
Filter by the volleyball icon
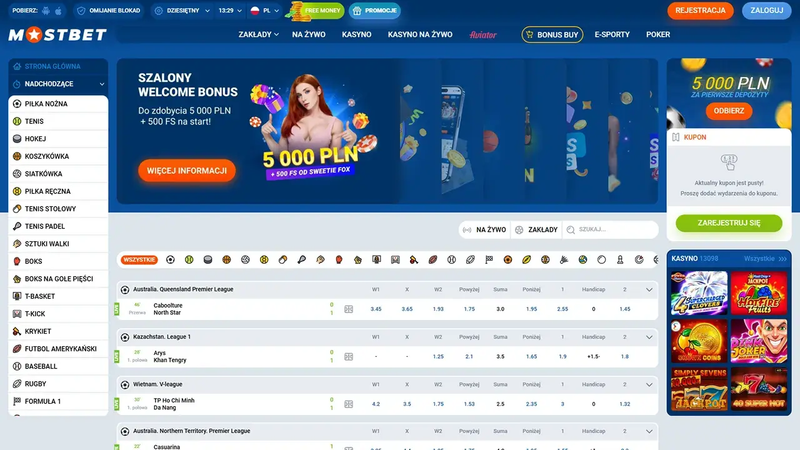tap(245, 259)
